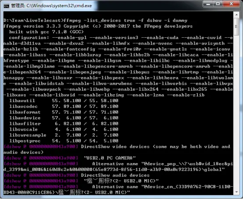Close the cmd.exe window
Viewport: 243px width, 199px height.
231,4
